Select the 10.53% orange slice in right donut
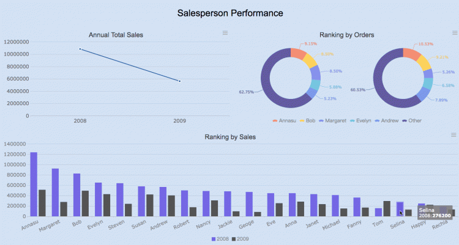Viewport: 459px width, 245px height. 411,54
